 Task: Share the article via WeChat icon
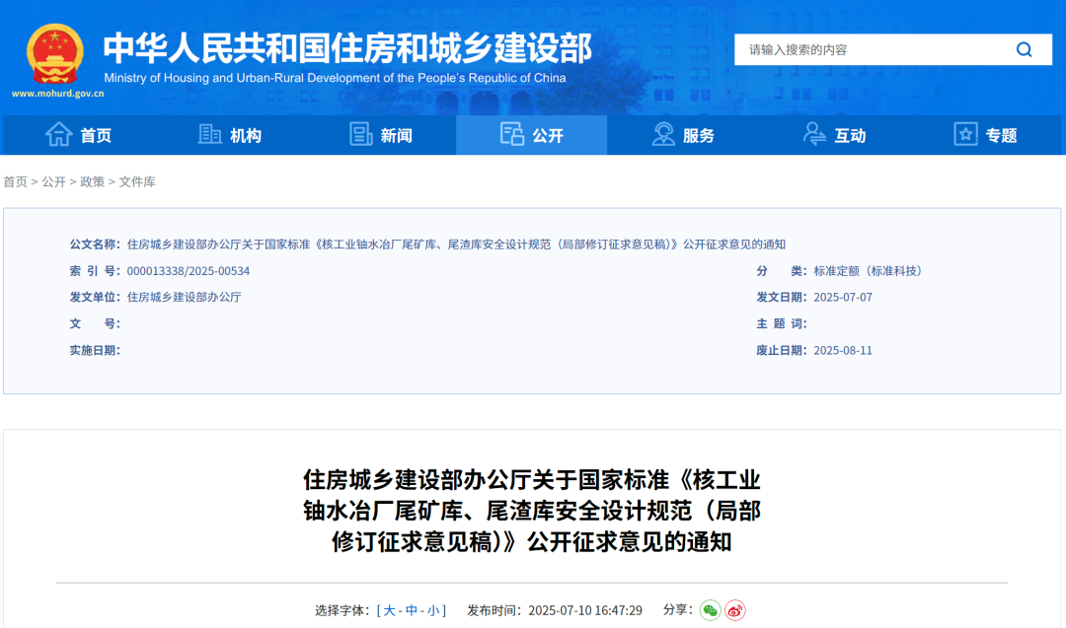pos(710,610)
